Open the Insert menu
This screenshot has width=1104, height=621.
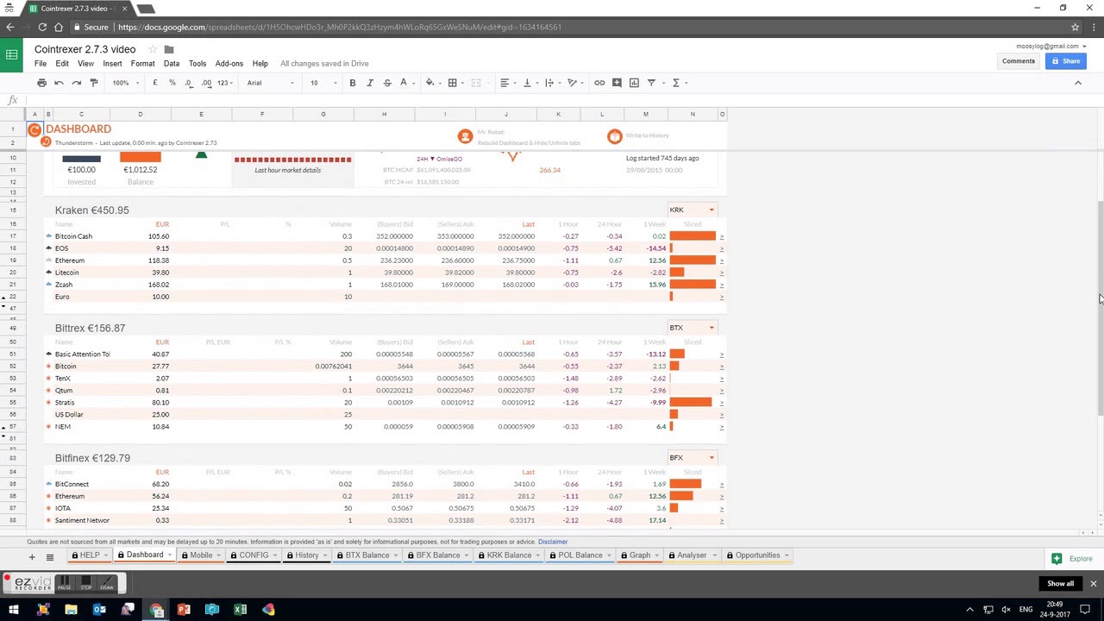pyautogui.click(x=112, y=63)
